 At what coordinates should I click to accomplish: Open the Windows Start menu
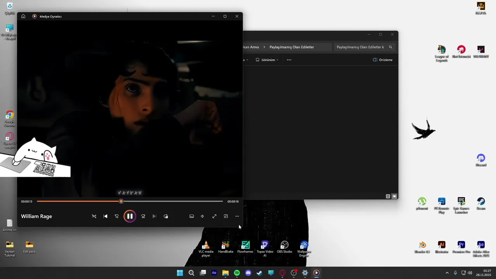[180, 273]
